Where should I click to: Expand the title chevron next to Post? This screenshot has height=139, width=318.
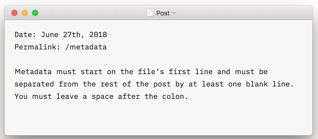click(174, 13)
